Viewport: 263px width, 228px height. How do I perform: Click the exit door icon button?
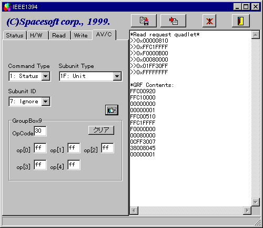[241, 21]
